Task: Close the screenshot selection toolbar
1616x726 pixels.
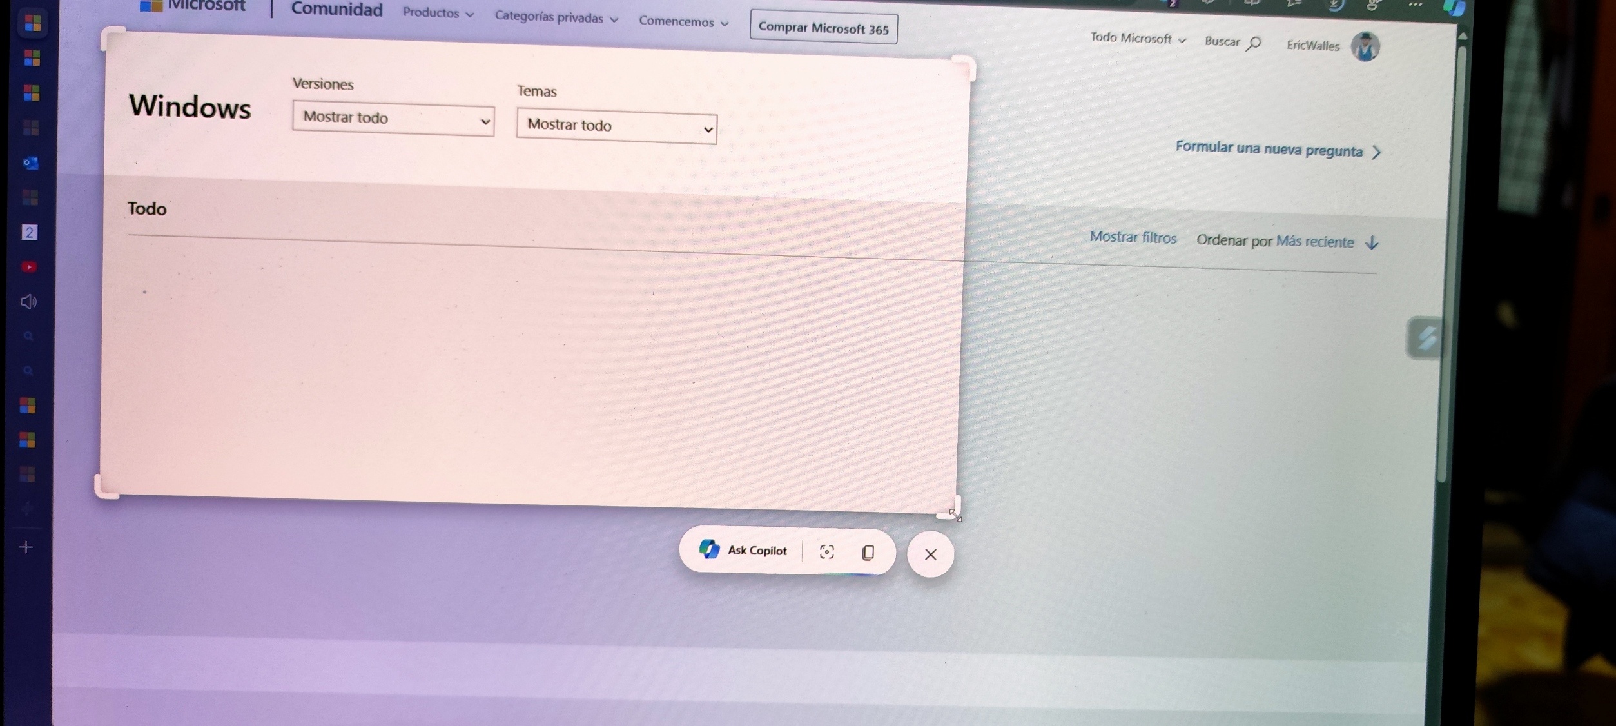Action: (x=930, y=554)
